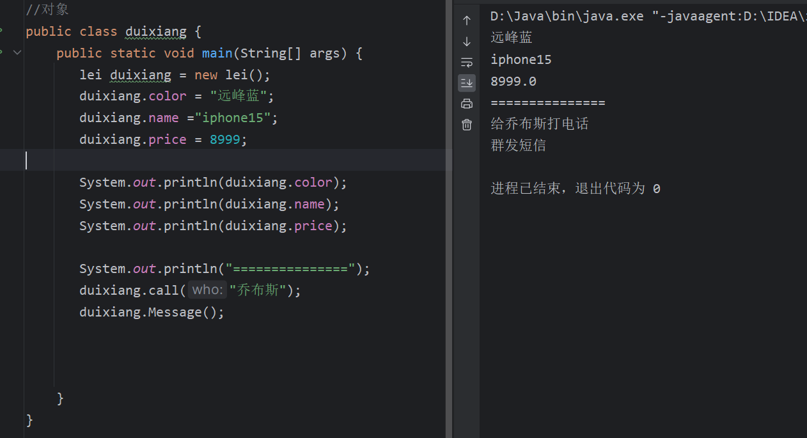Click the scroll up arrow in console toolbar
Image resolution: width=807 pixels, height=438 pixels.
point(467,20)
